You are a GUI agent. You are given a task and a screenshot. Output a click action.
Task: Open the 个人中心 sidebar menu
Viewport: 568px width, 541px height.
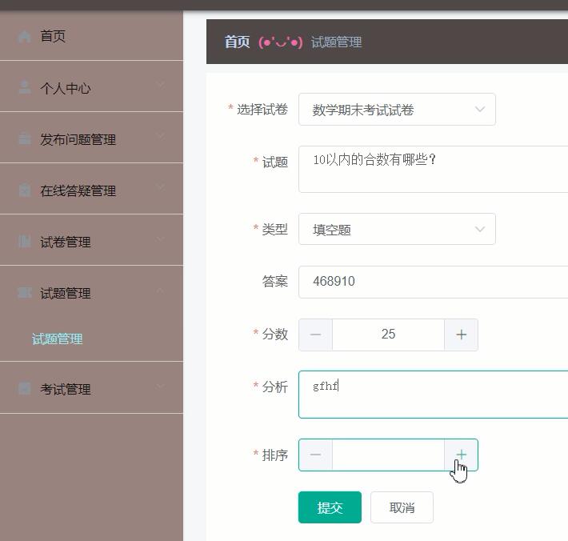point(91,86)
